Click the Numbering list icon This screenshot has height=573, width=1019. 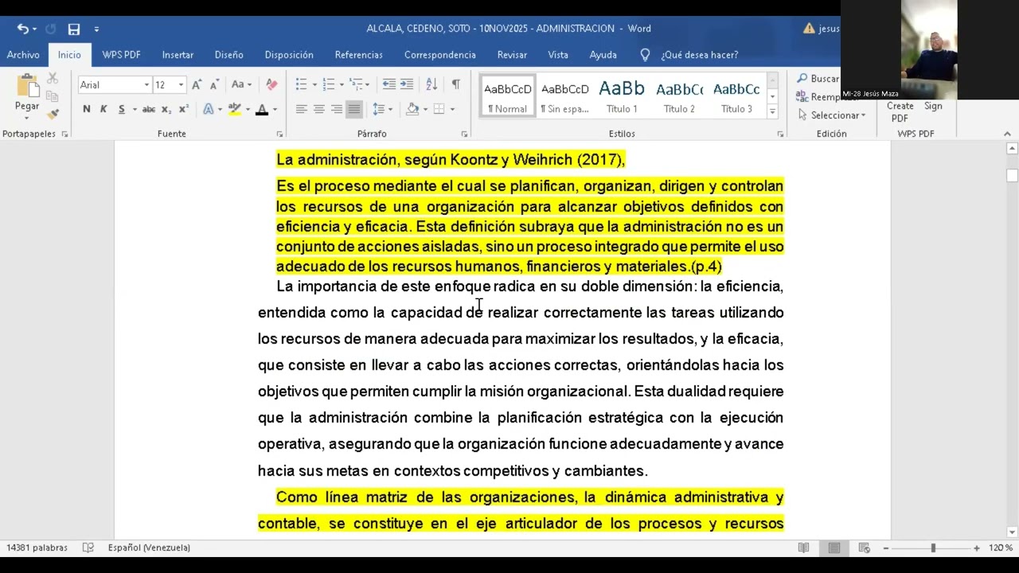click(x=329, y=84)
